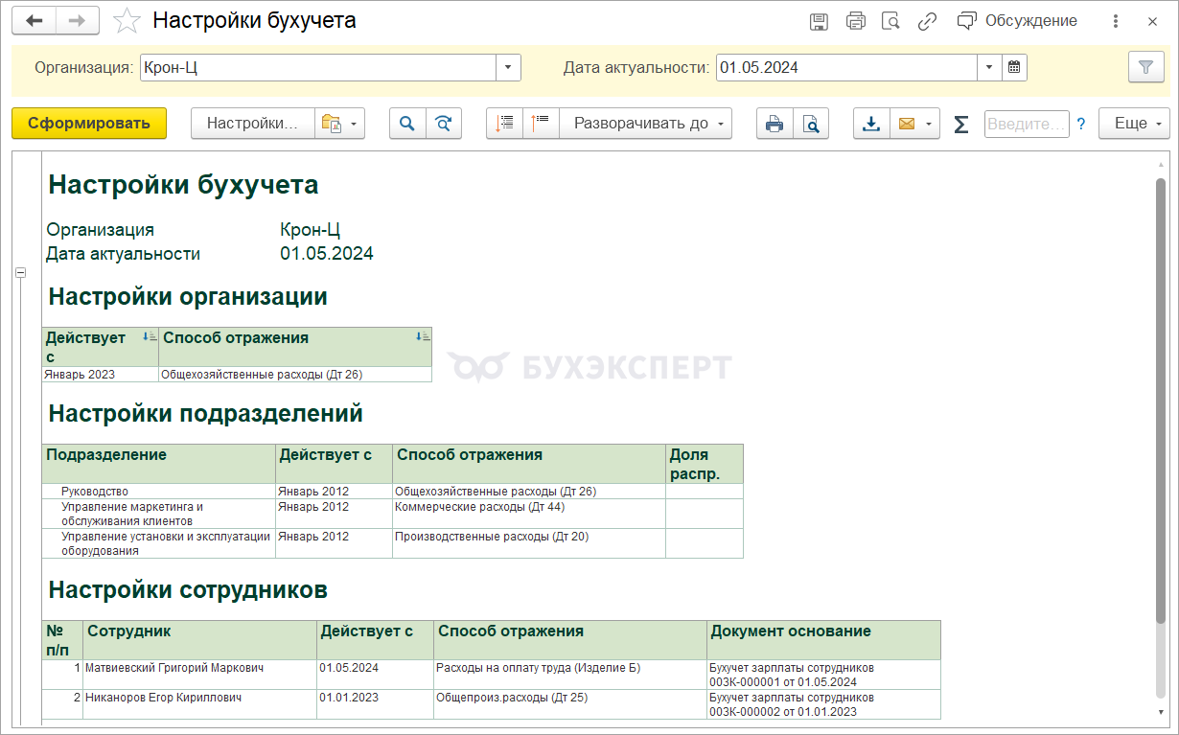Open calendar picker for Дата актуальности
The width and height of the screenshot is (1179, 735).
tap(1015, 68)
